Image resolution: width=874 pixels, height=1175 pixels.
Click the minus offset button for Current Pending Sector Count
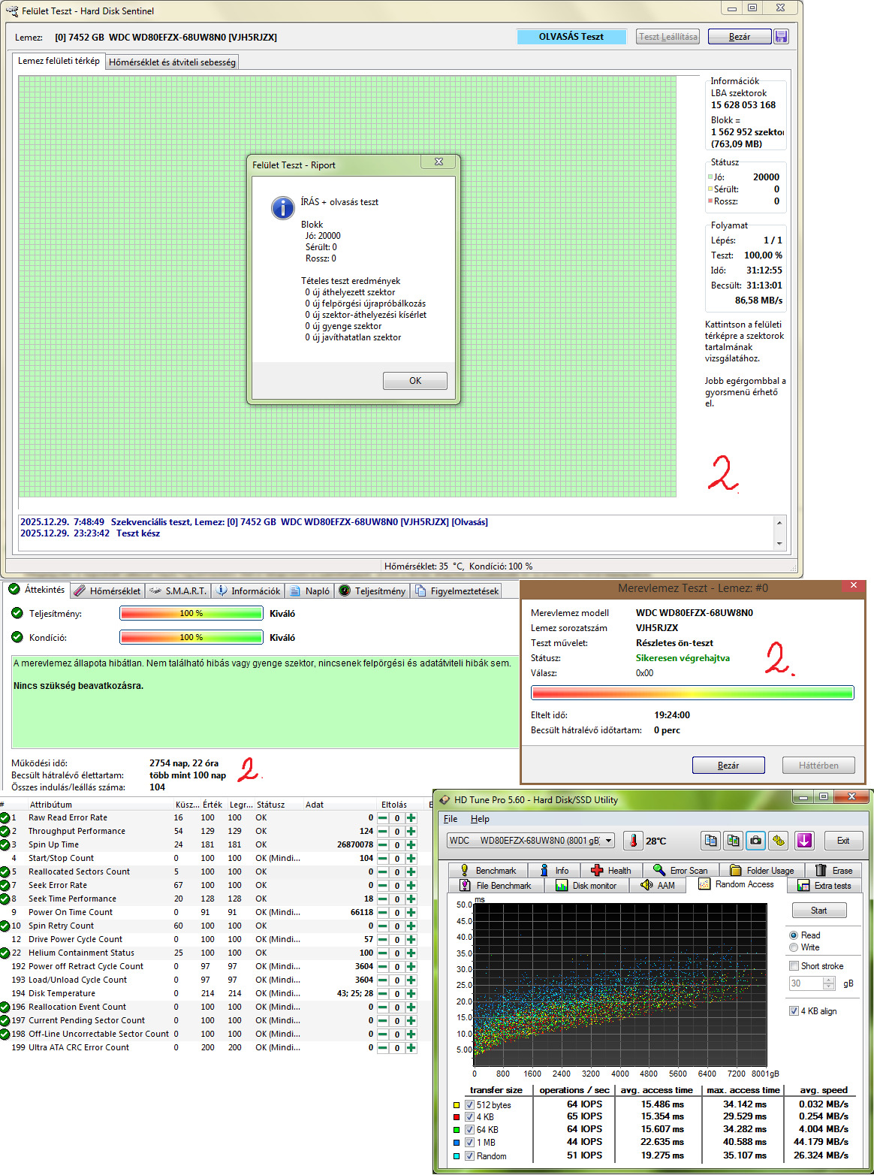point(383,1021)
